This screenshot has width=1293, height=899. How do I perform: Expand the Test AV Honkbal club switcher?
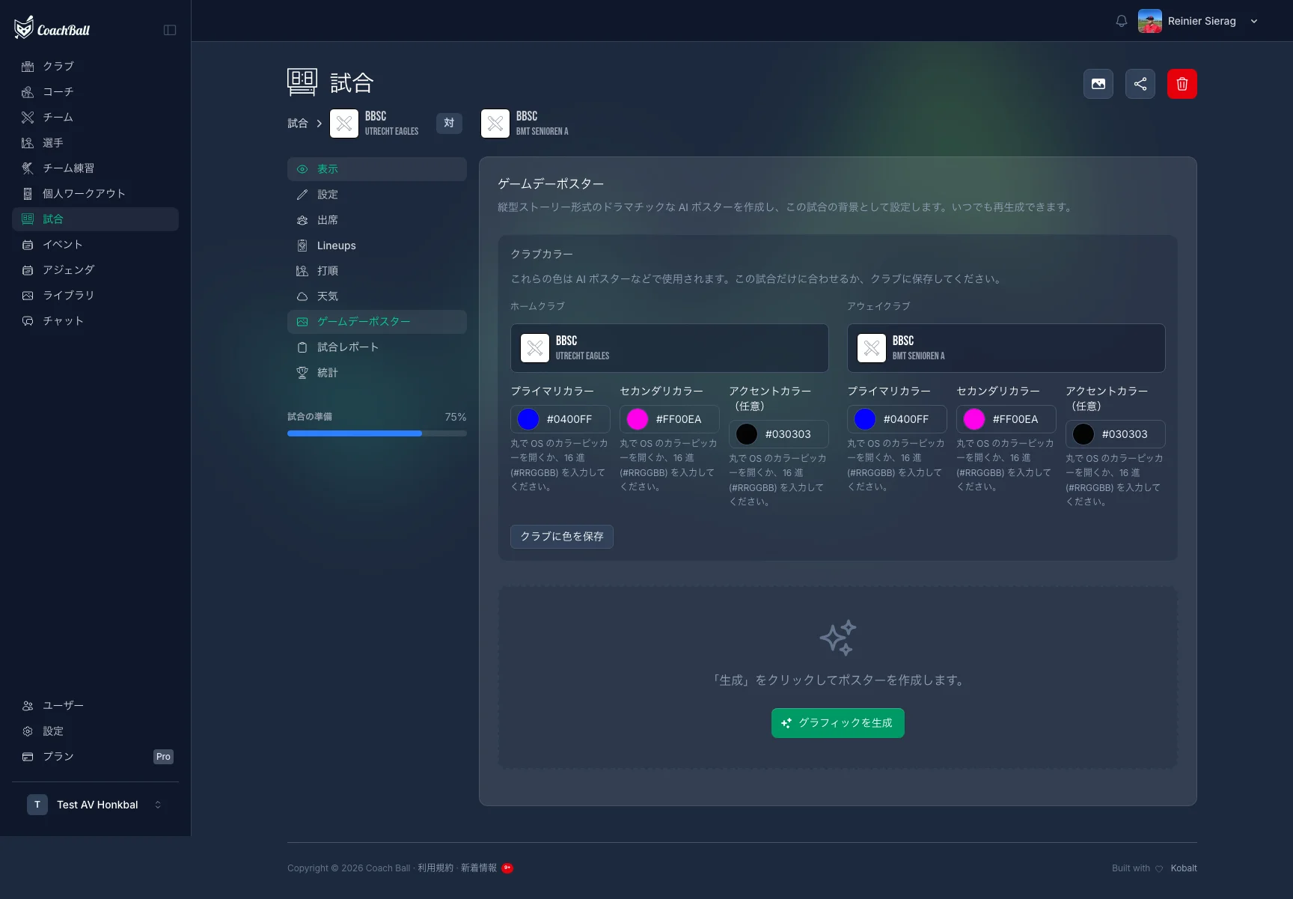click(95, 805)
